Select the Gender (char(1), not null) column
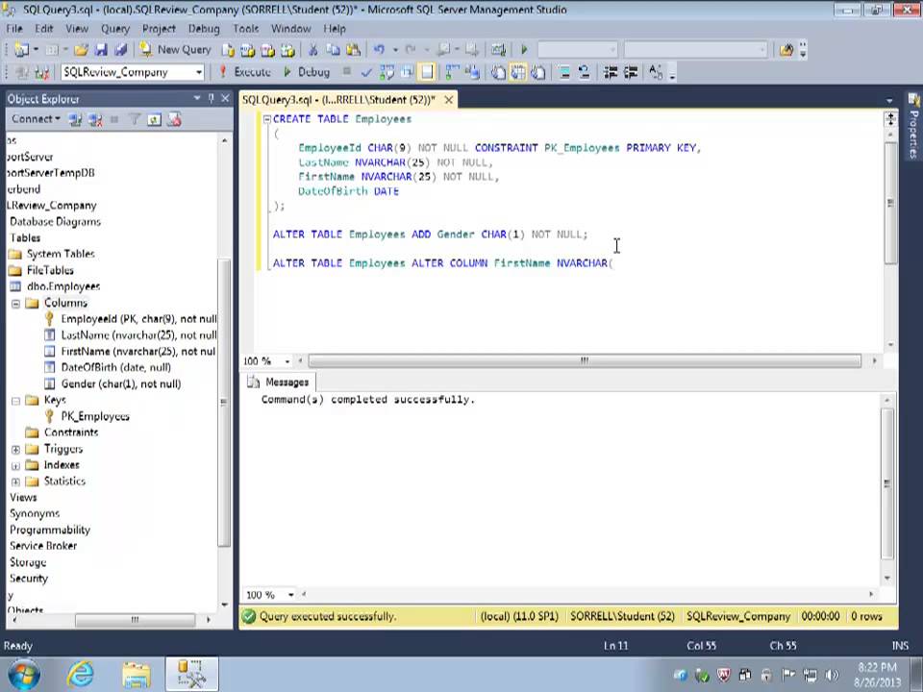Screen dimensions: 923x692 click(113, 383)
